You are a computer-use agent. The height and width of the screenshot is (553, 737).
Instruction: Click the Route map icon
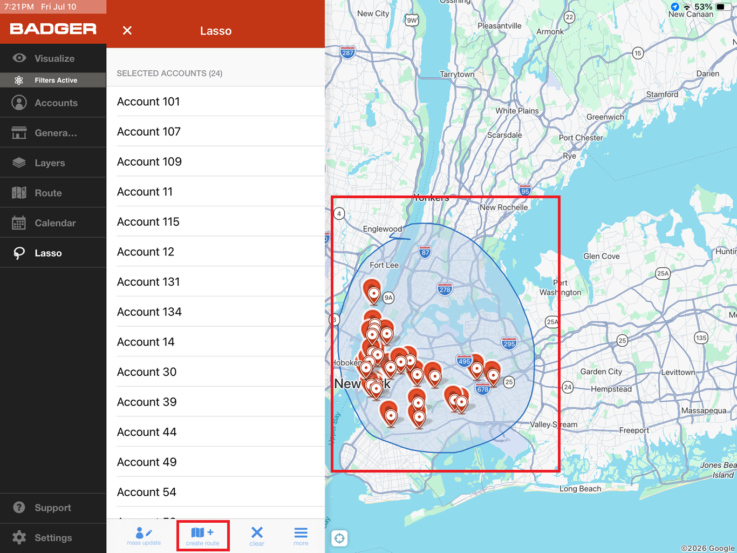19,193
